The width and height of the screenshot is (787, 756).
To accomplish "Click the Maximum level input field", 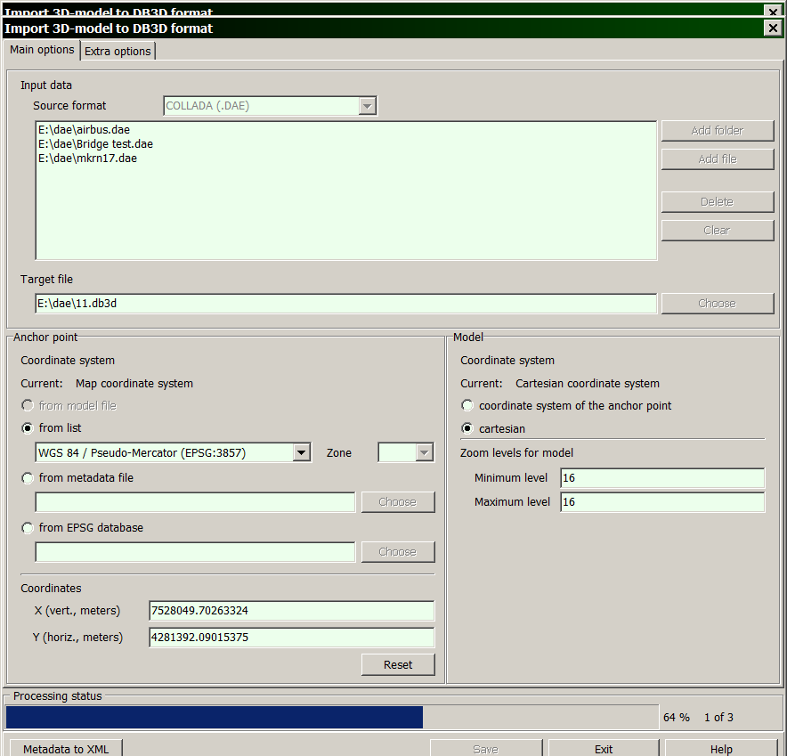I will coord(661,502).
